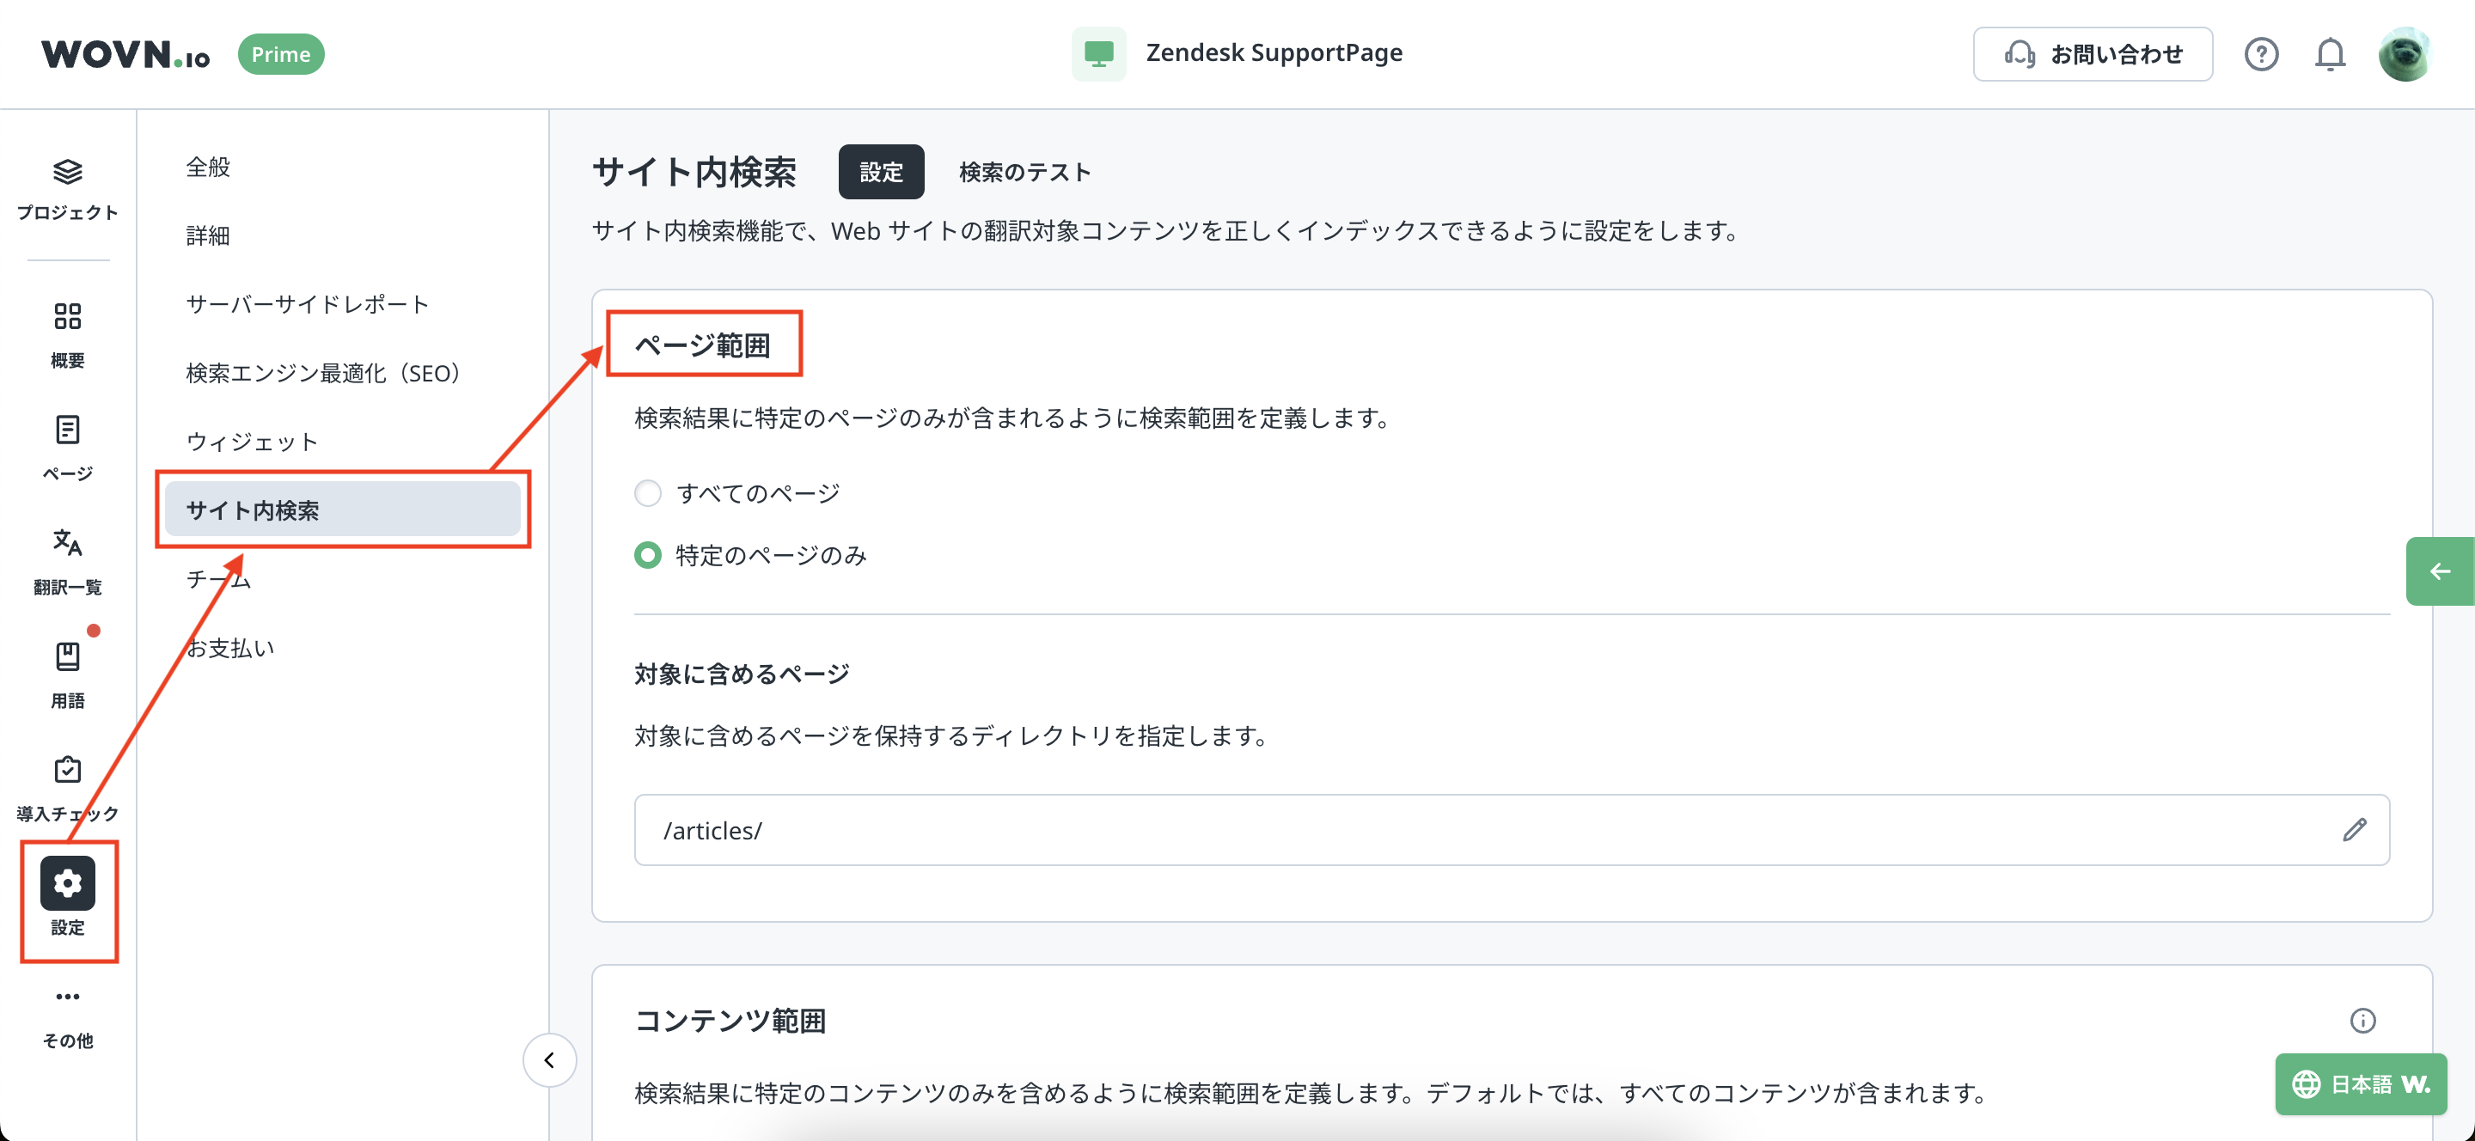
Task: Click the お問い合わせ button
Action: 2093,54
